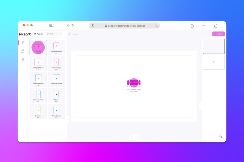
Task: Collapse the left format panel
Action: pyautogui.click(x=68, y=119)
